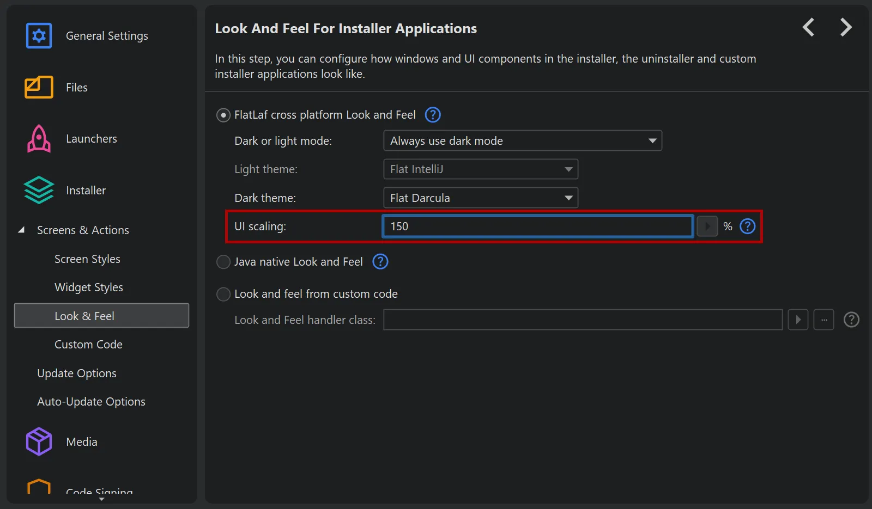The height and width of the screenshot is (509, 872).
Task: Open the Files section icon
Action: (39, 87)
